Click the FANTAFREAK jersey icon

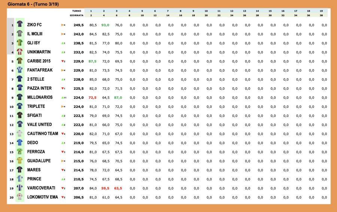[20, 69]
